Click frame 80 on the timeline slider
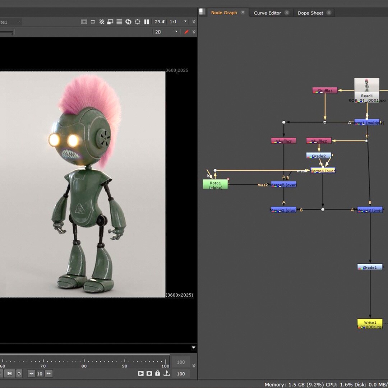Viewport: 388px width, 388px height. [84, 361]
